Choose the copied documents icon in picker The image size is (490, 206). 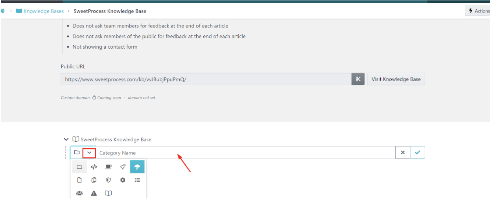coord(94,180)
